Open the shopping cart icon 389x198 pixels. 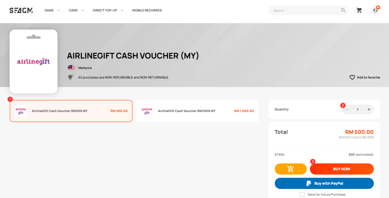[x=359, y=10]
